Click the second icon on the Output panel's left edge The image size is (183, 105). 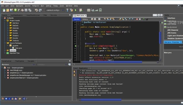tap(75, 75)
